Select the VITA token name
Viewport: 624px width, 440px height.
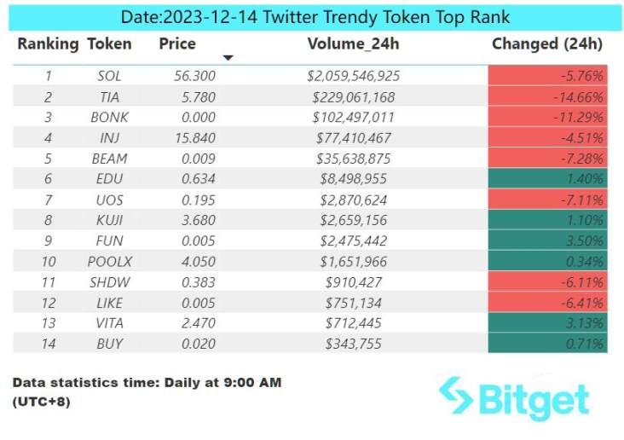109,323
